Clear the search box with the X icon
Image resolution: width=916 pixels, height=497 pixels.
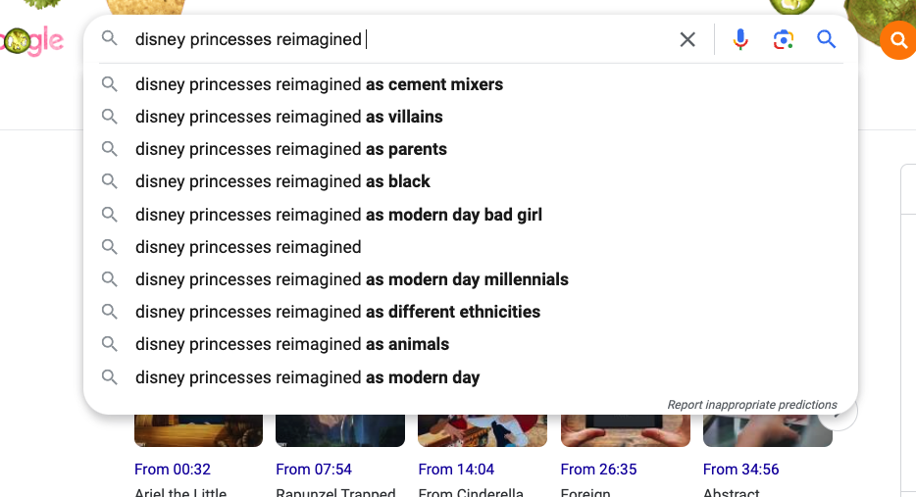(687, 39)
